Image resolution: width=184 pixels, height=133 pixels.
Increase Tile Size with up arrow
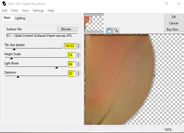[x=78, y=45]
